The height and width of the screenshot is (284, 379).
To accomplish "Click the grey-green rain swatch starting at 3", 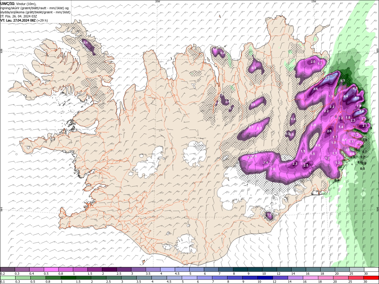I will click(x=129, y=278).
